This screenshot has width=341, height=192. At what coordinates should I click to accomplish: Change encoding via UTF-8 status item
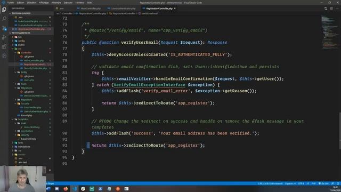pyautogui.click(x=301, y=183)
